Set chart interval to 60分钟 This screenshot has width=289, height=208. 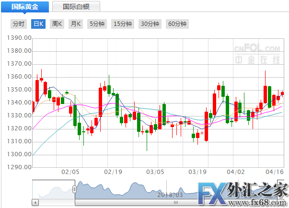(177, 24)
